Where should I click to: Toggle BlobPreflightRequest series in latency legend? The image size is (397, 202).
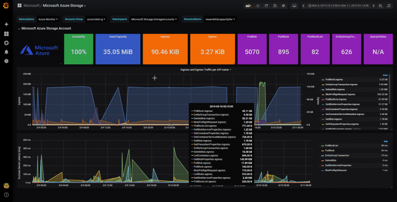point(336,170)
